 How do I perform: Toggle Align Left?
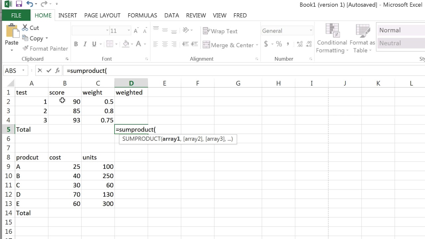point(156,44)
